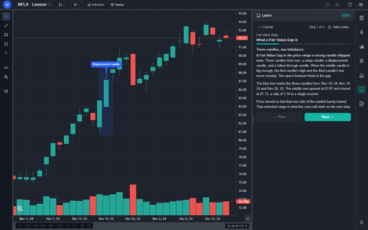368x230 pixels.
Task: Open the community people icon in right sidebar
Action: 362,75
